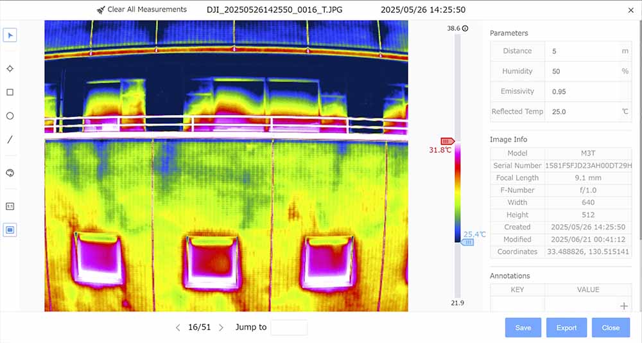Click the Jump to input box
642x343 pixels.
(289, 328)
